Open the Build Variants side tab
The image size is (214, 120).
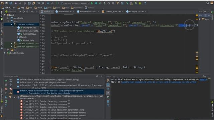click(x=2, y=95)
